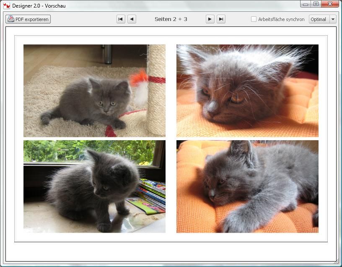Close the Designer 2.0 preview window

pos(330,4)
